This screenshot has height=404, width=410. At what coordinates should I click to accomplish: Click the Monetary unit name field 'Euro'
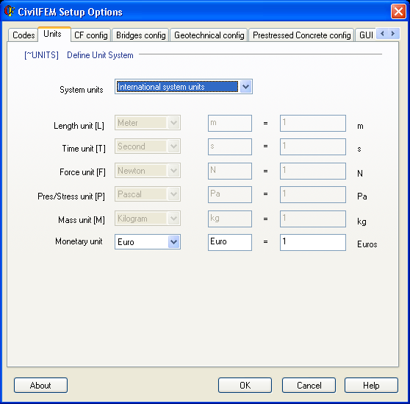[x=230, y=242]
